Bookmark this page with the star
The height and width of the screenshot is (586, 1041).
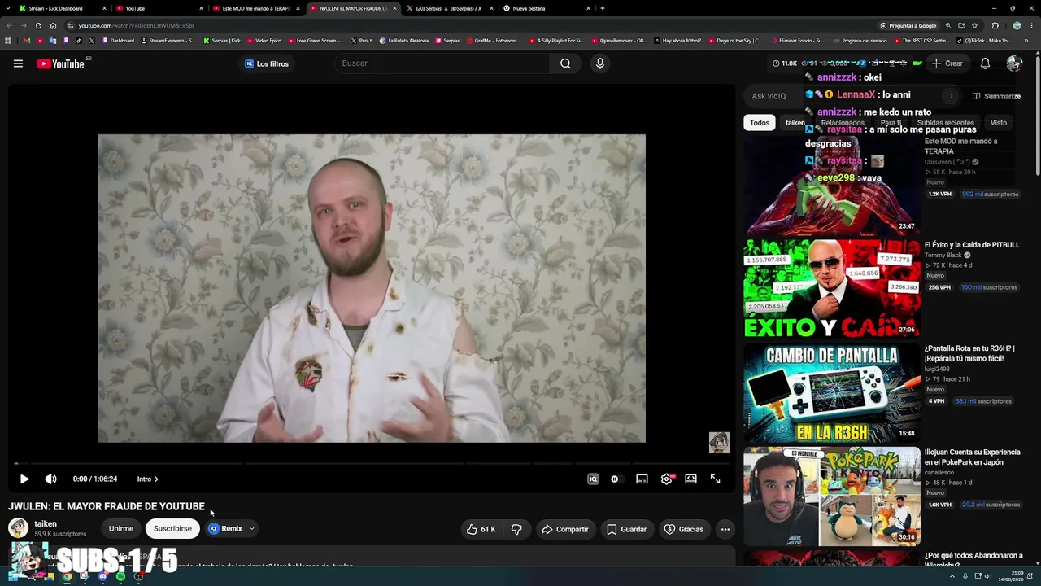click(x=974, y=25)
